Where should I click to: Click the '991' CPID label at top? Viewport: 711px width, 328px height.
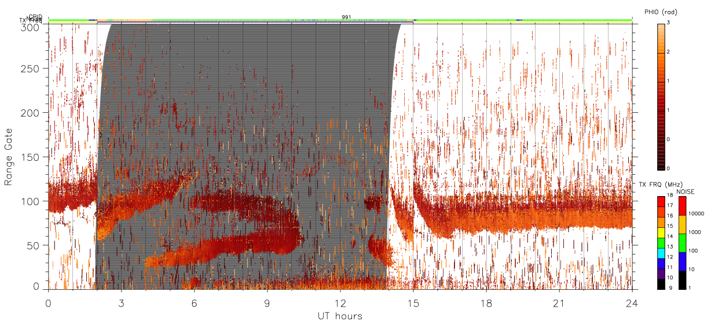[346, 17]
